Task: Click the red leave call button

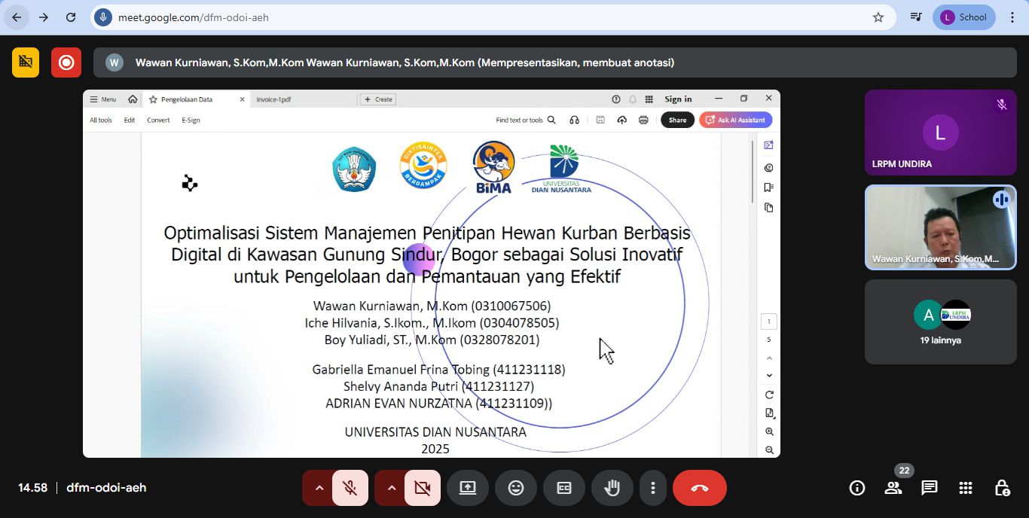Action: pos(699,488)
